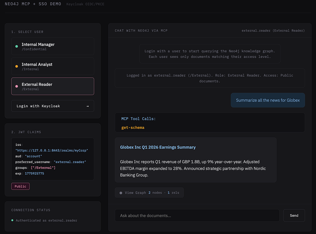The image size is (316, 234).
Task: Click the hexagon icon beside View Graph
Action: [x=121, y=193]
